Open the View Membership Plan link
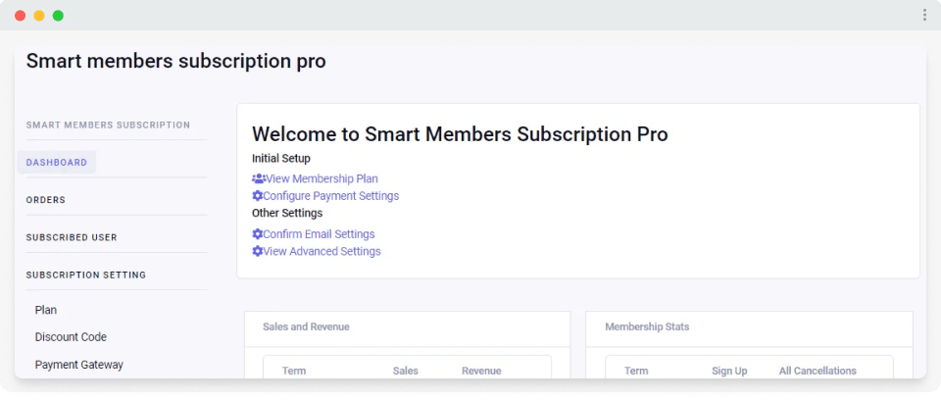The image size is (941, 400). click(x=321, y=178)
